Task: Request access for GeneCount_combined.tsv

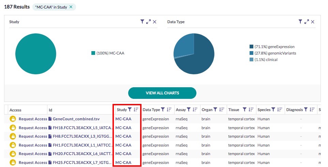Action: coord(33,119)
